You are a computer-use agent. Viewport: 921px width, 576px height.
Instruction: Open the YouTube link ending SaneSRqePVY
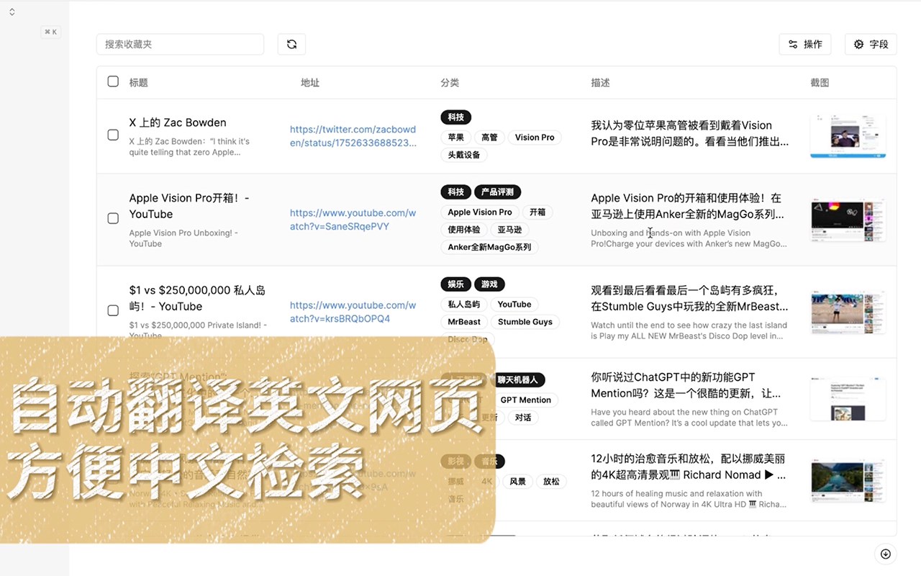353,220
